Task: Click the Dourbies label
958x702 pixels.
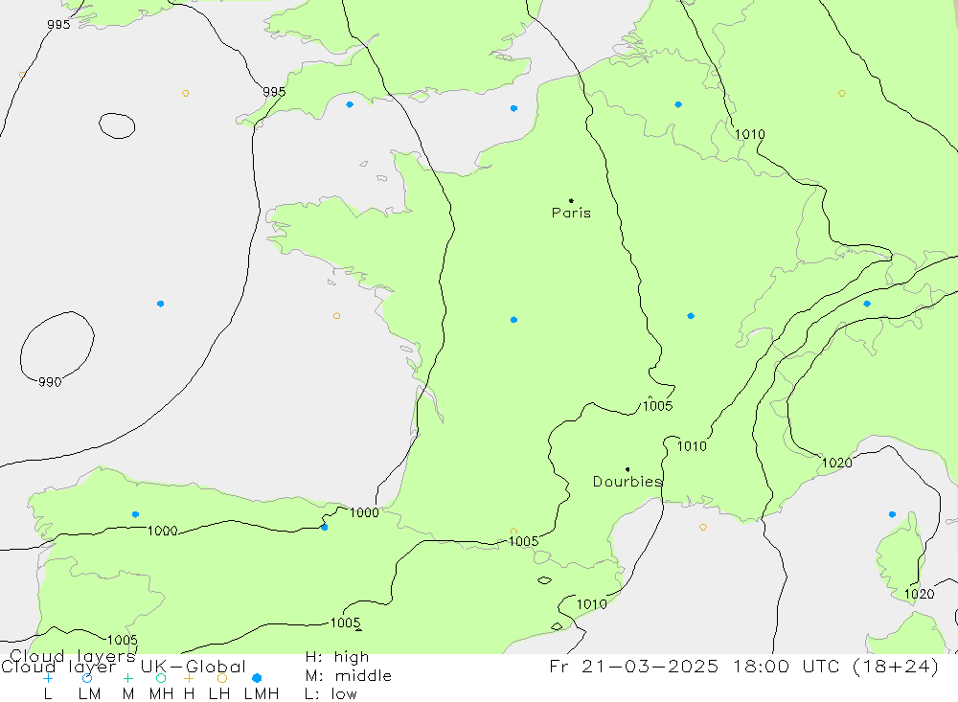Action: pos(627,482)
